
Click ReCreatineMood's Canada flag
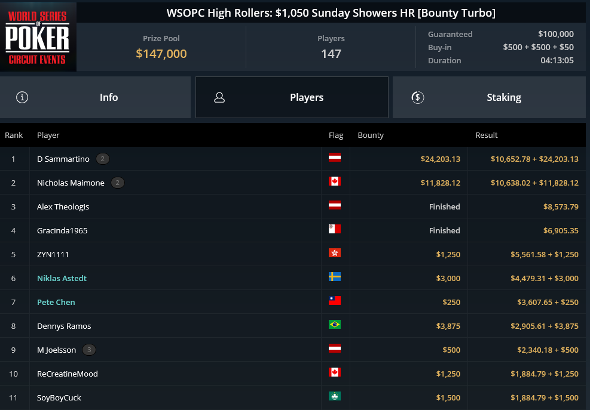335,372
